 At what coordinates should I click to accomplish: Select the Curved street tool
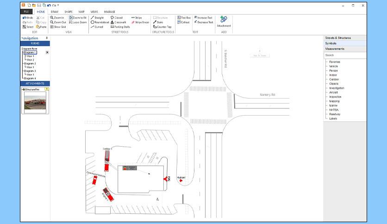click(x=97, y=27)
